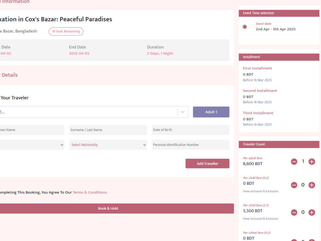
Task: Click the Event Time selection header
Action: (x=279, y=13)
